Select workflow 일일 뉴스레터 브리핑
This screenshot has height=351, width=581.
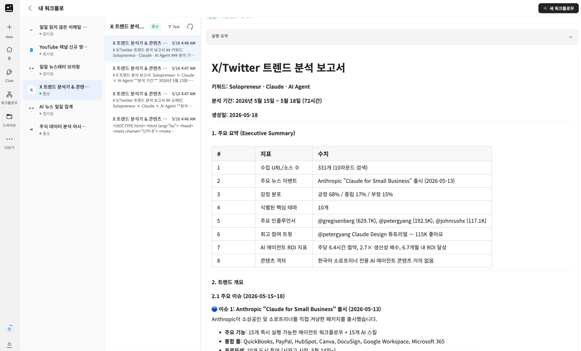tap(62, 70)
